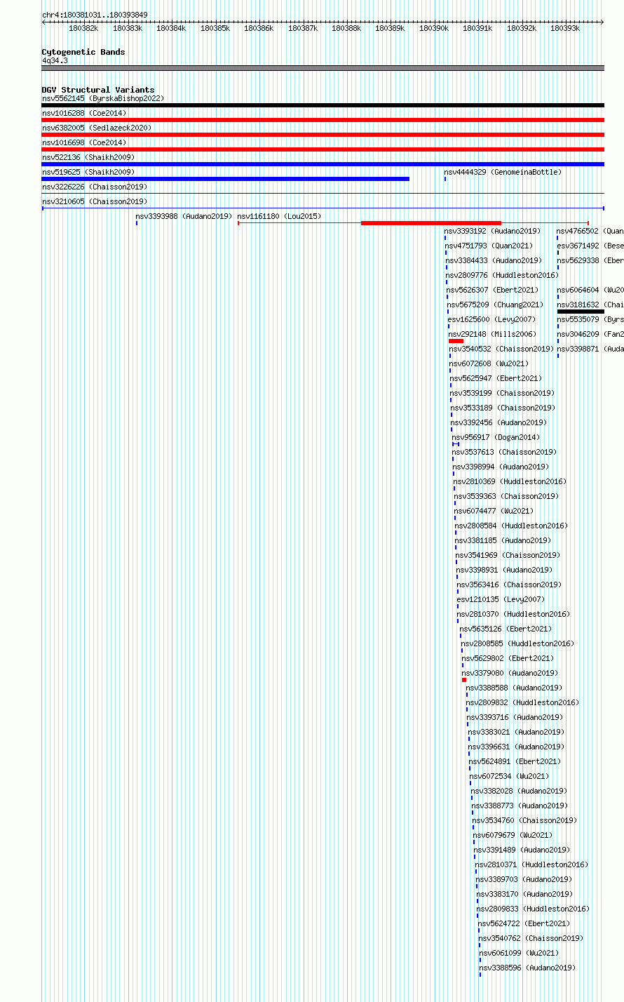Click the red bar below nsv1016288
This screenshot has height=1002, width=624.
click(x=323, y=120)
